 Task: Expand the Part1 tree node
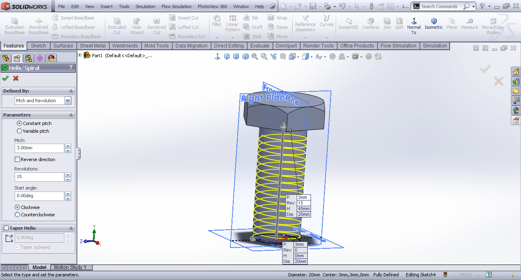[x=80, y=55]
